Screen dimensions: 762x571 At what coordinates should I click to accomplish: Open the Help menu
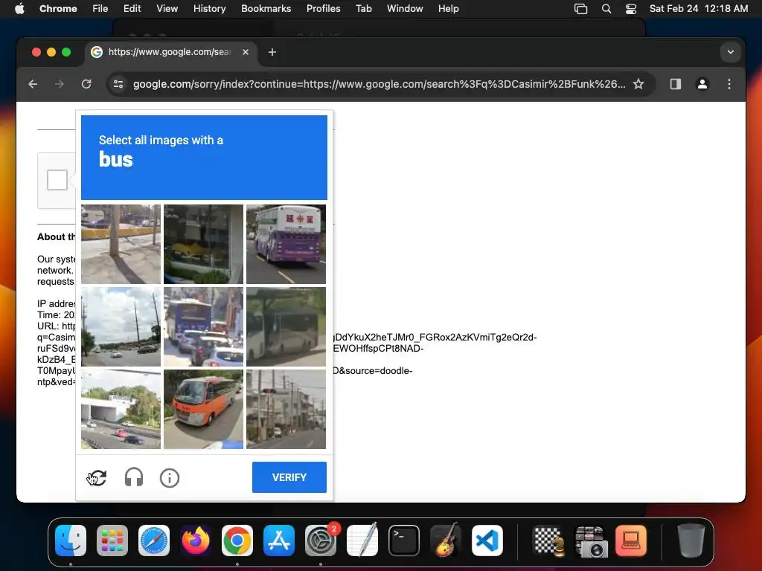click(448, 9)
